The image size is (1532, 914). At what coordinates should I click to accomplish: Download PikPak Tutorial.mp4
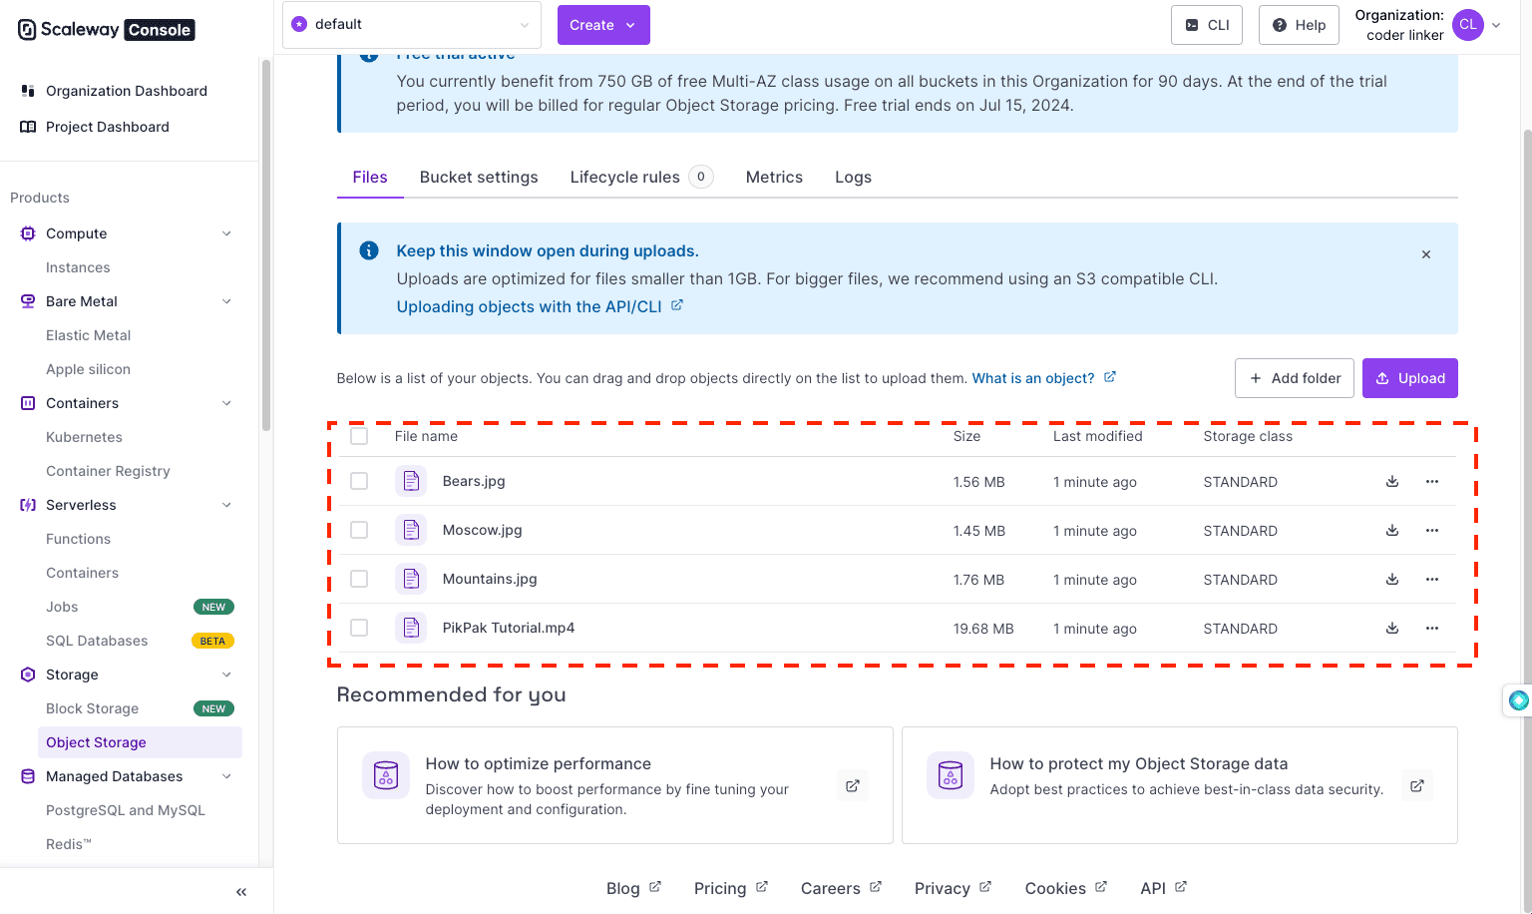[1392, 628]
